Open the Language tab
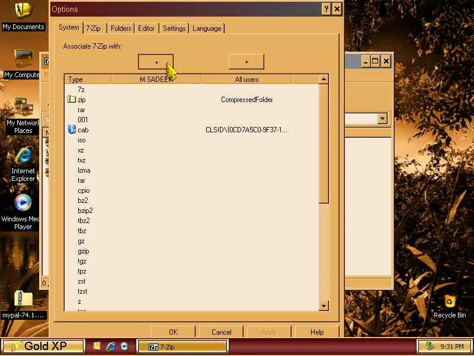Viewport: 474px width, 356px height. pos(207,28)
